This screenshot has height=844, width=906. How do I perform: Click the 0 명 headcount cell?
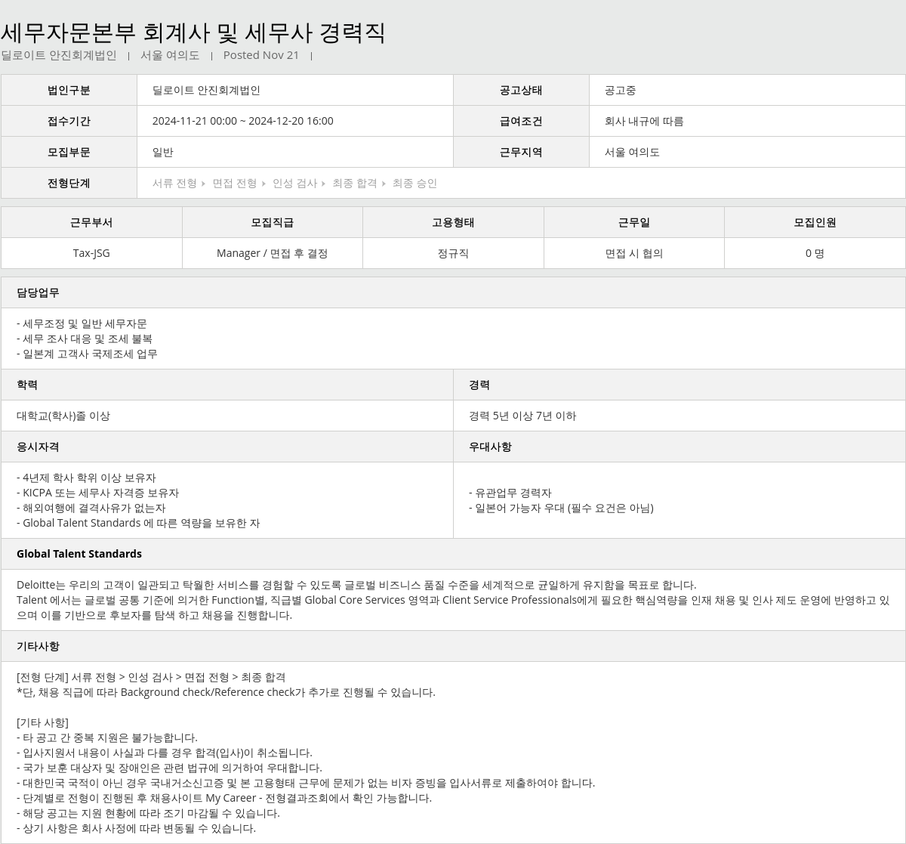pyautogui.click(x=815, y=253)
